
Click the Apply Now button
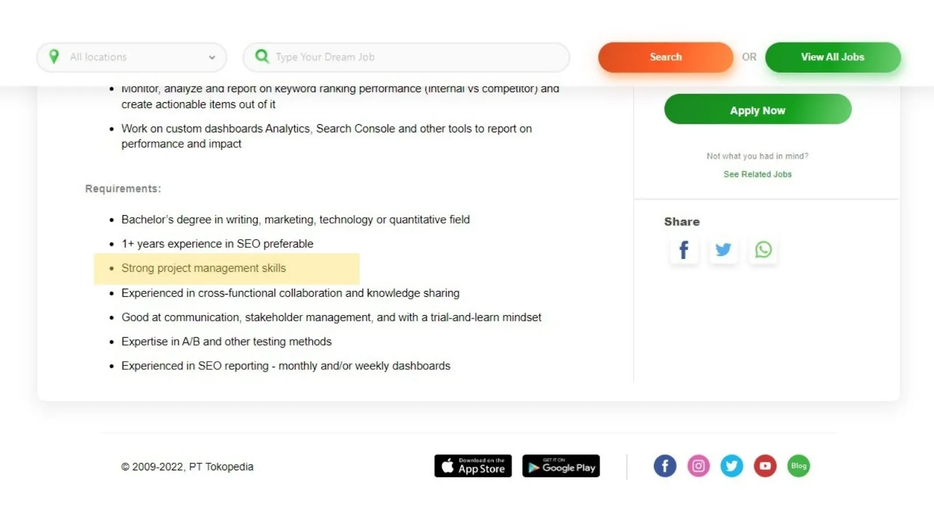[757, 110]
